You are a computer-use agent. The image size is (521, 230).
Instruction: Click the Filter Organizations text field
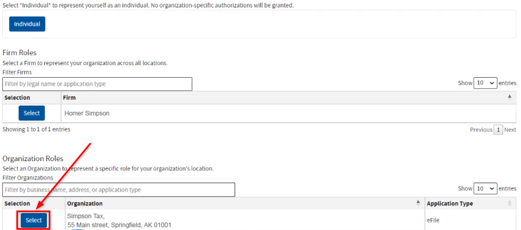tap(119, 190)
